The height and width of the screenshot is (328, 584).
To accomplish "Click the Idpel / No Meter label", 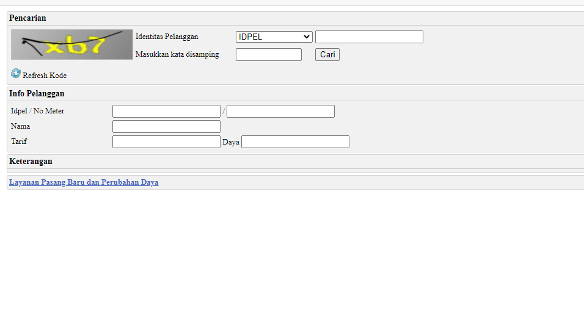I will click(x=38, y=111).
